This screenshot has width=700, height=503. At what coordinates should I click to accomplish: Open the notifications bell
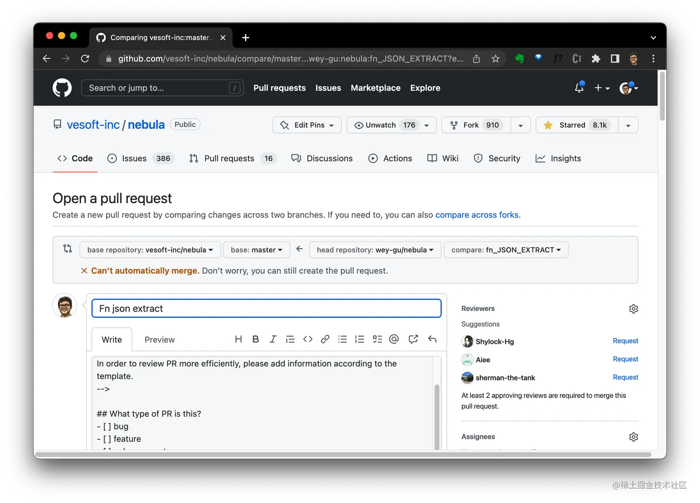pos(579,87)
